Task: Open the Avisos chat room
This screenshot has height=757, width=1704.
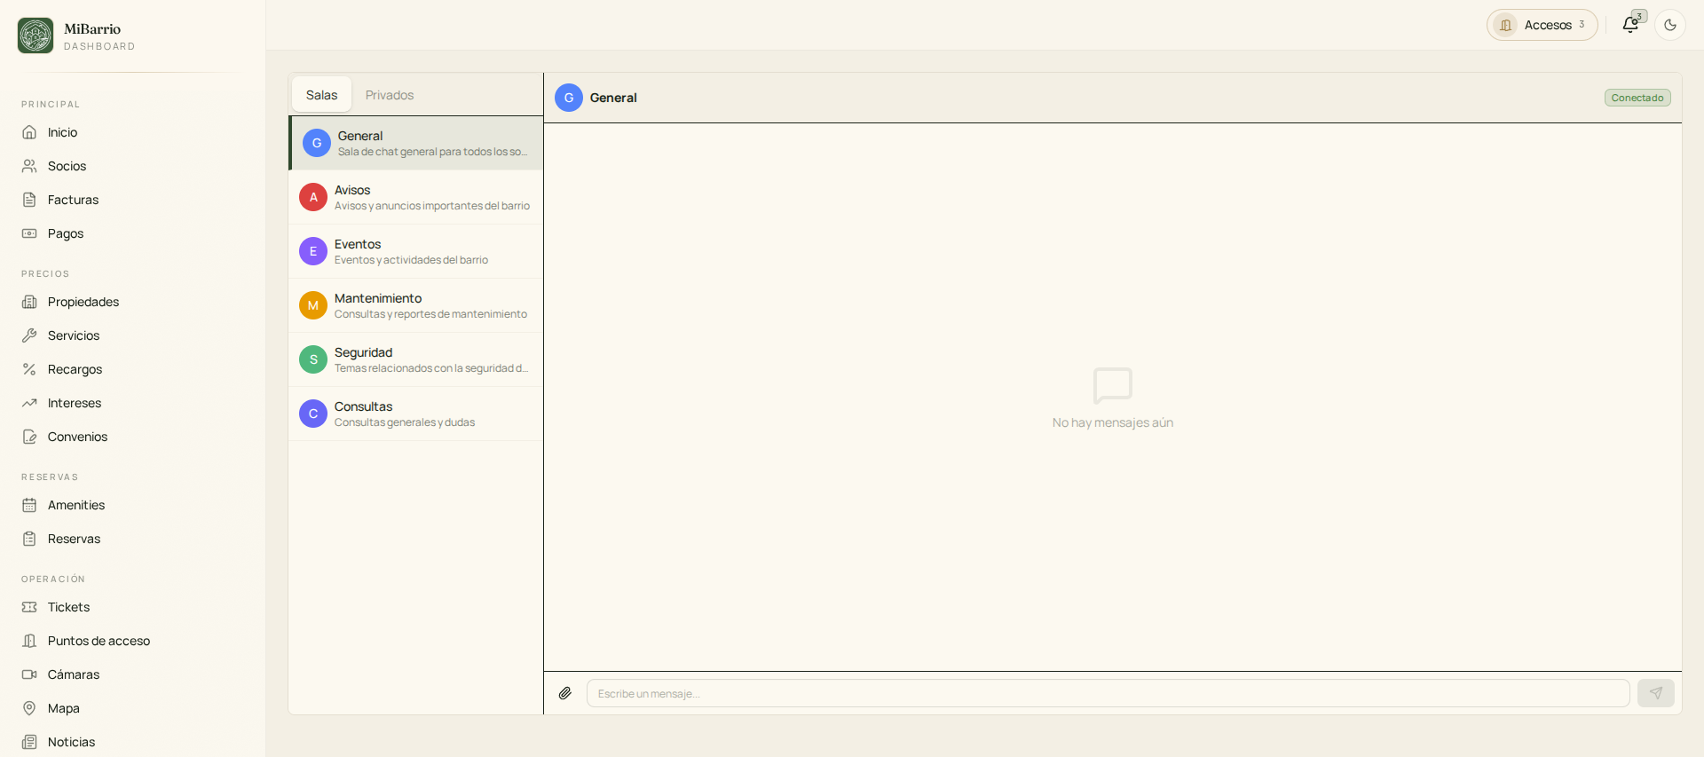Action: click(415, 197)
